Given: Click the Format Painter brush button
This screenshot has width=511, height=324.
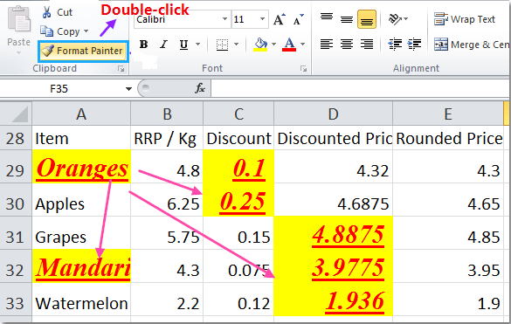Looking at the screenshot, I should 83,51.
